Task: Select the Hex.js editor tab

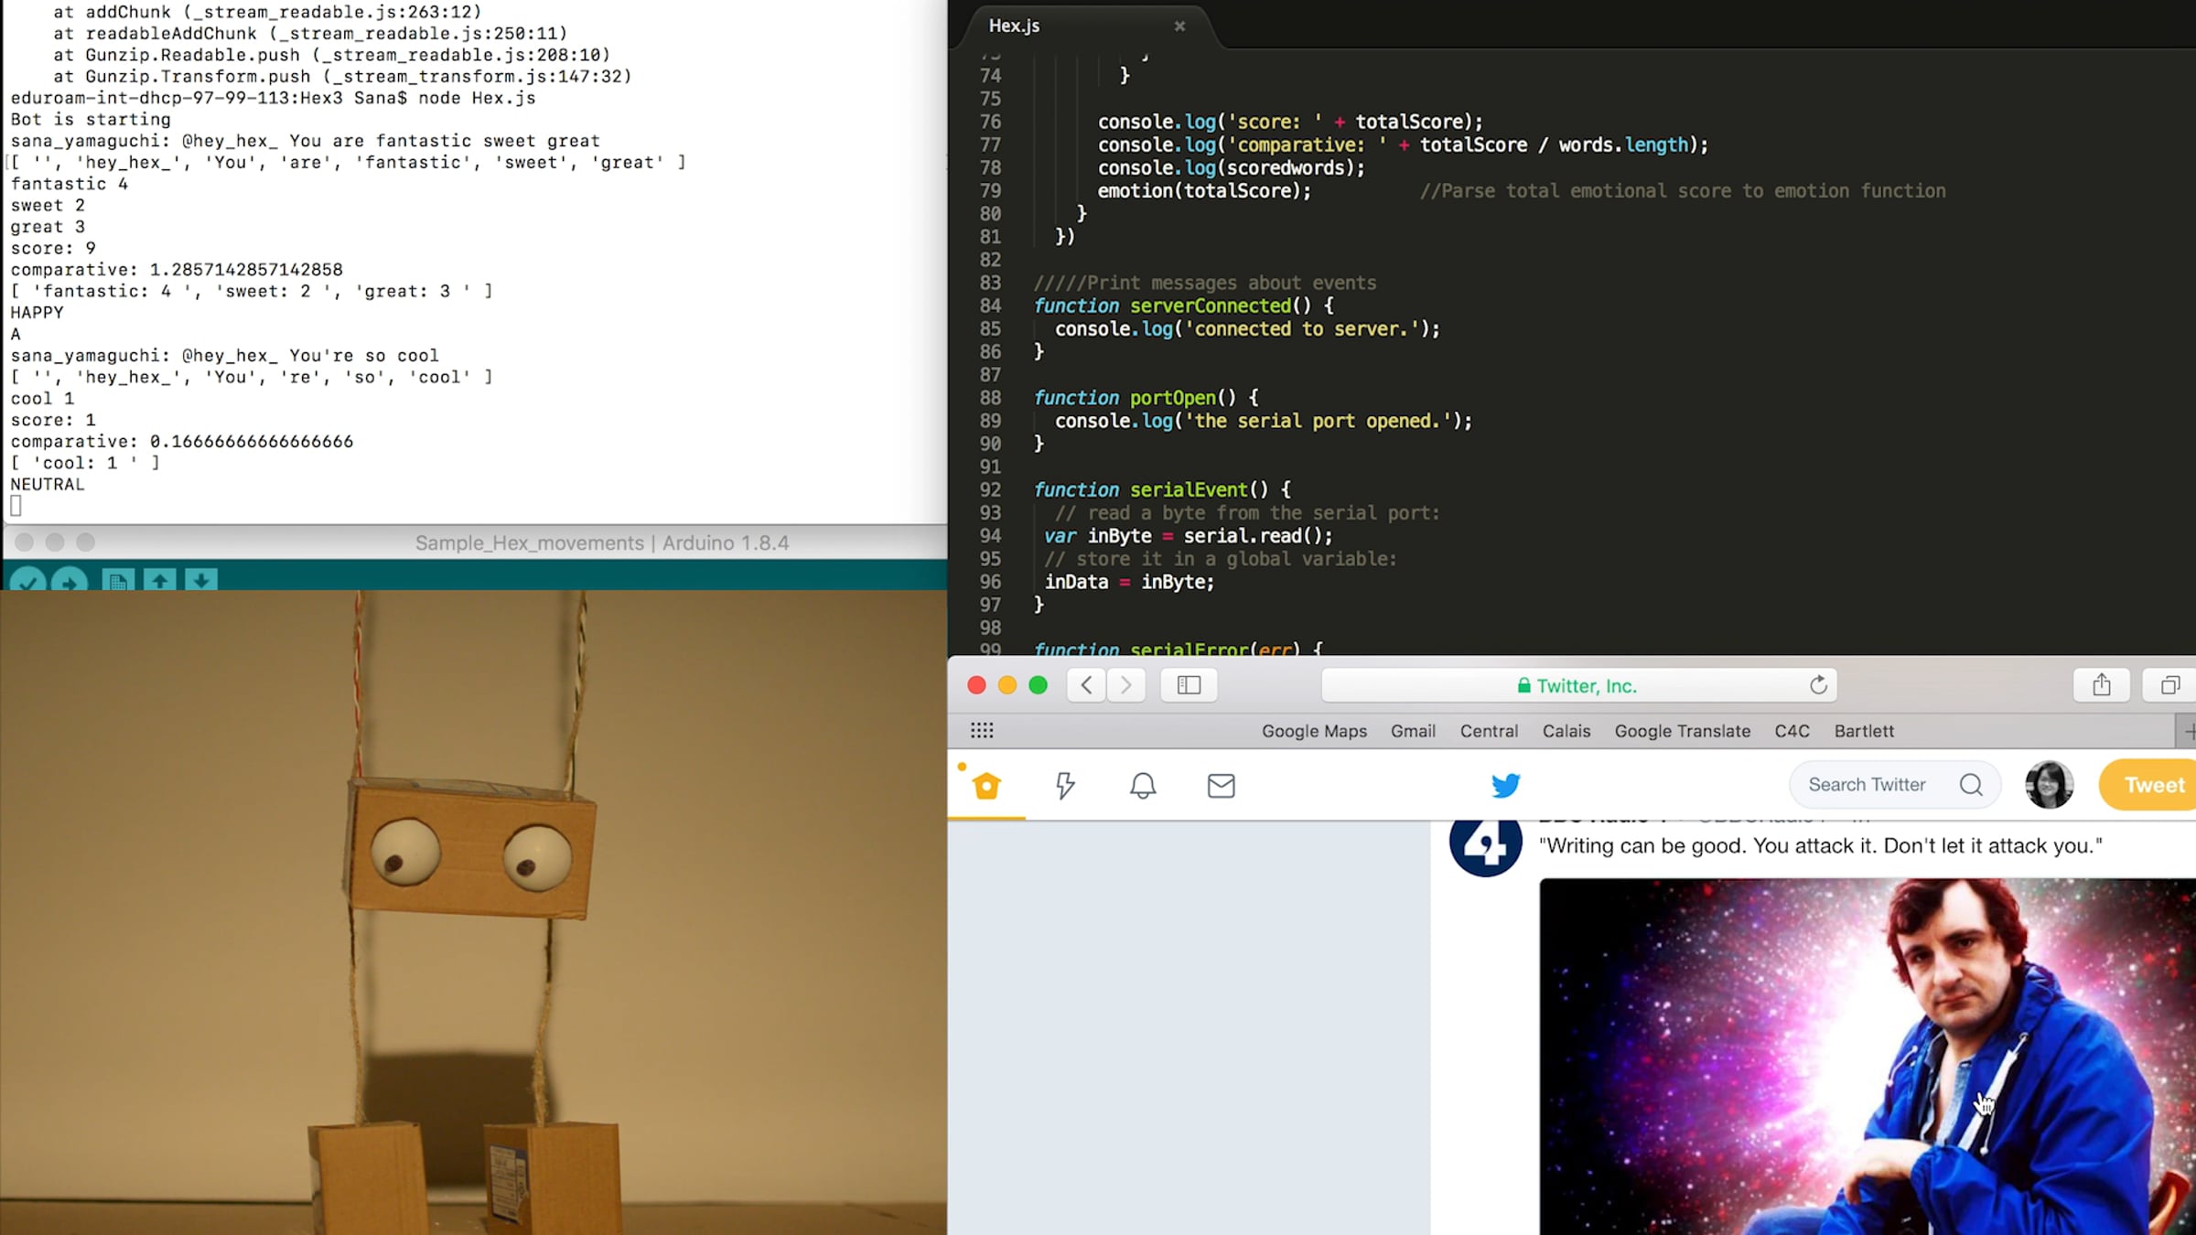Action: [x=1014, y=26]
